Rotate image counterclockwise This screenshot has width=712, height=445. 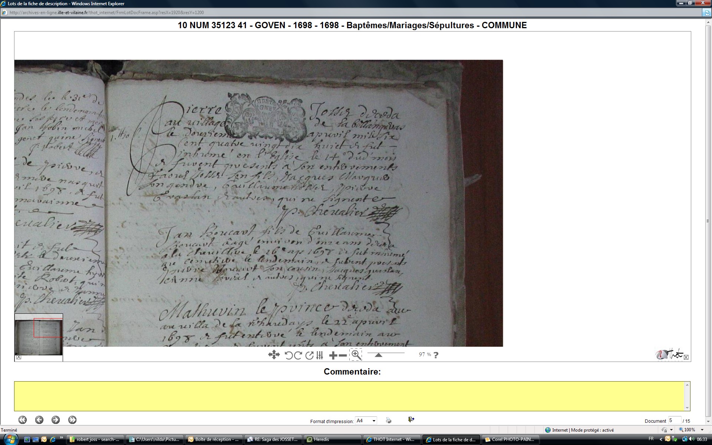pos(289,355)
